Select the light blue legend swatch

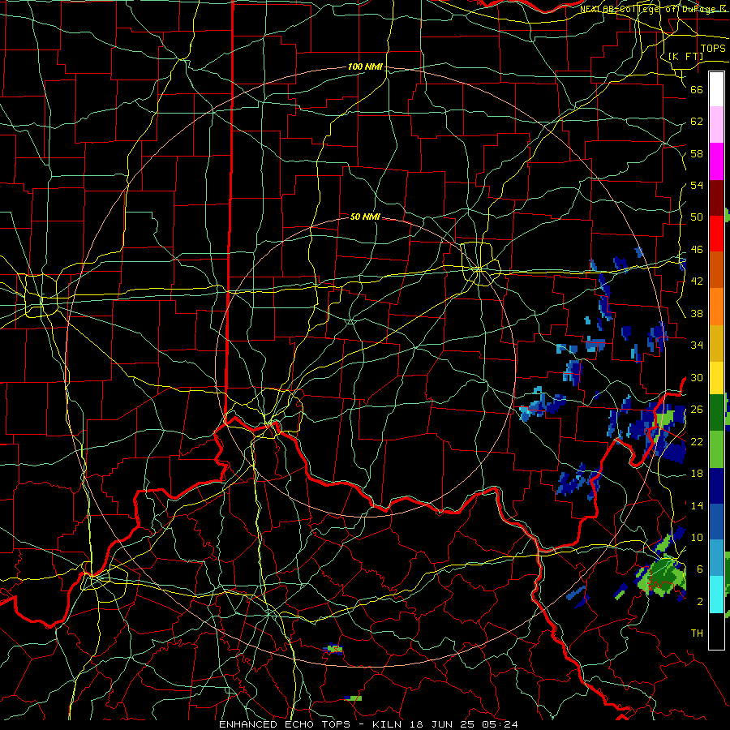716,558
